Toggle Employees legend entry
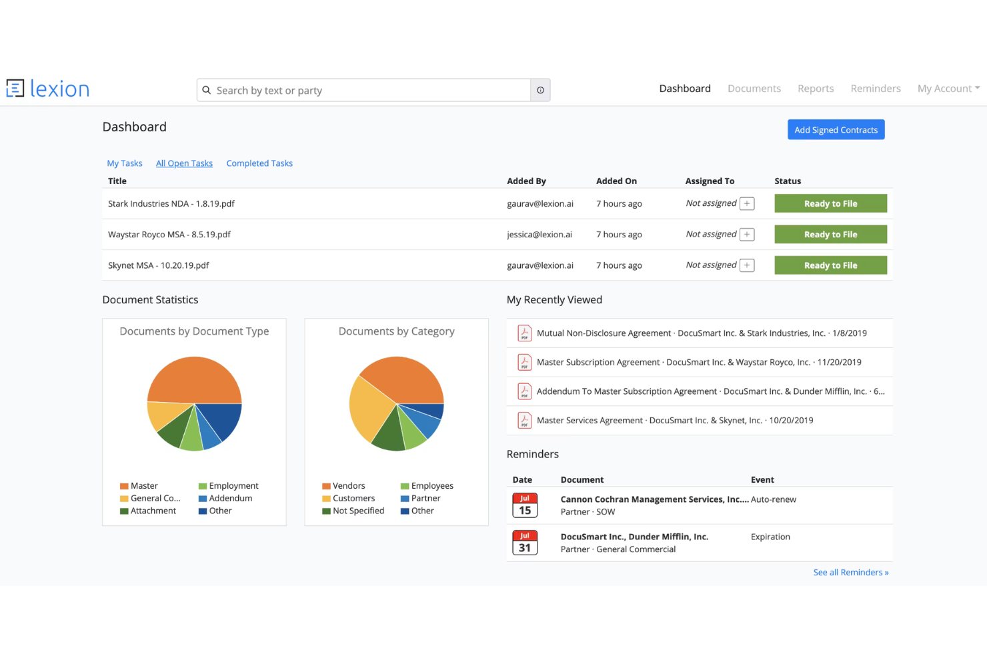The height and width of the screenshot is (658, 987). [x=427, y=486]
